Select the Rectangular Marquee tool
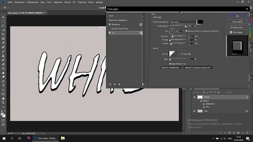 pos(3,21)
